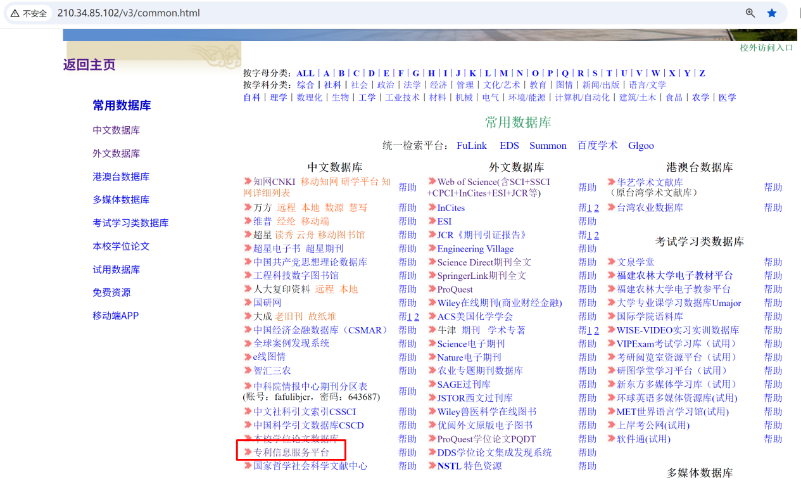Open 超星电子书 link
801x481 pixels.
pos(277,248)
